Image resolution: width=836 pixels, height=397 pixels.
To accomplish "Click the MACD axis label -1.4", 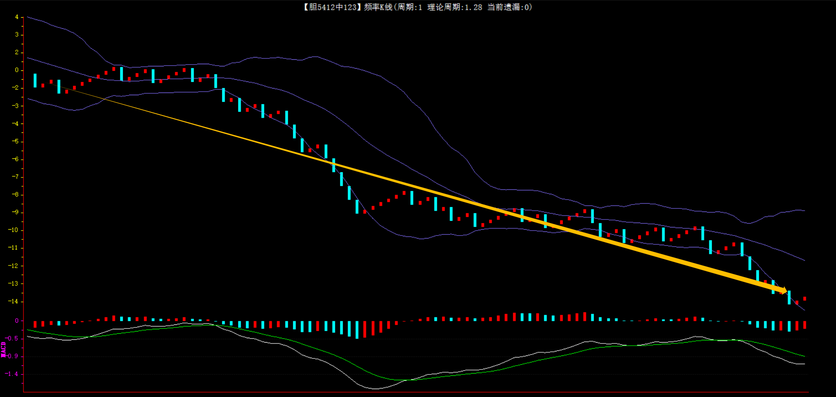I will (13, 374).
